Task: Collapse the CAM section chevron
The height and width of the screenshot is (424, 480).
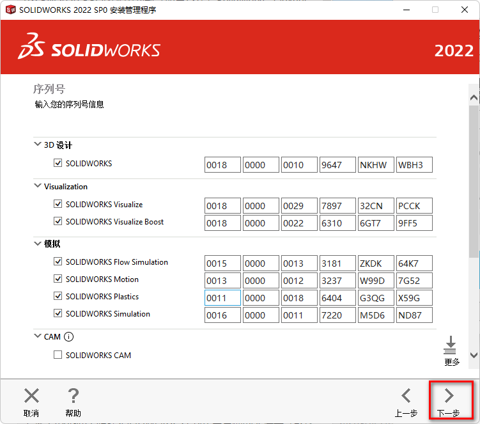Action: [x=37, y=336]
